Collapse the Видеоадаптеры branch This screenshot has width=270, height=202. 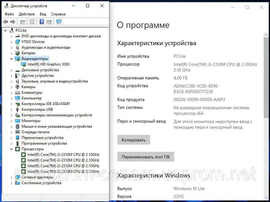[x=11, y=59]
